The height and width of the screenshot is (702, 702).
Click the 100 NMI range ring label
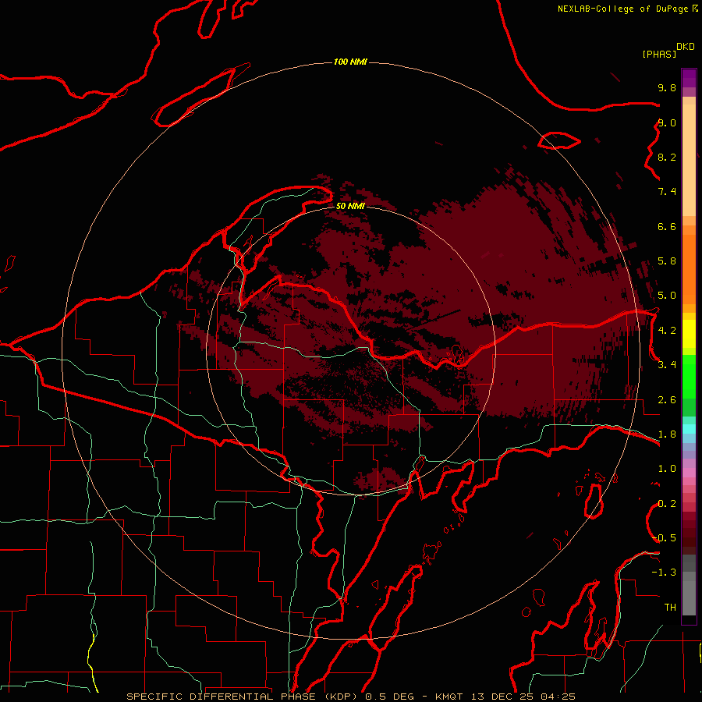[x=350, y=62]
